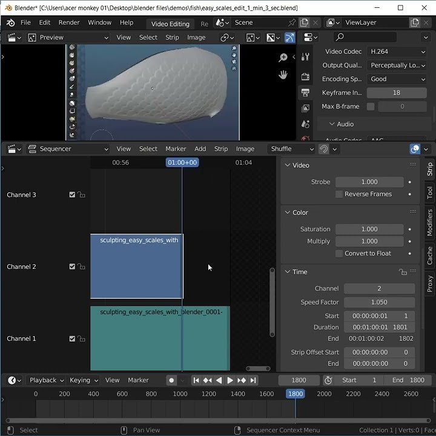Toggle auto keying record button

(x=171, y=380)
